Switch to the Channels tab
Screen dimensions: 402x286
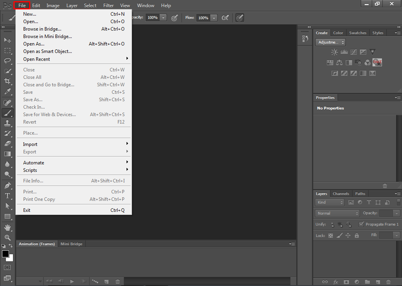click(340, 193)
